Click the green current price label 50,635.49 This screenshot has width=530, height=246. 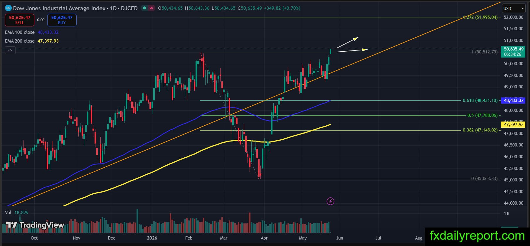(513, 52)
